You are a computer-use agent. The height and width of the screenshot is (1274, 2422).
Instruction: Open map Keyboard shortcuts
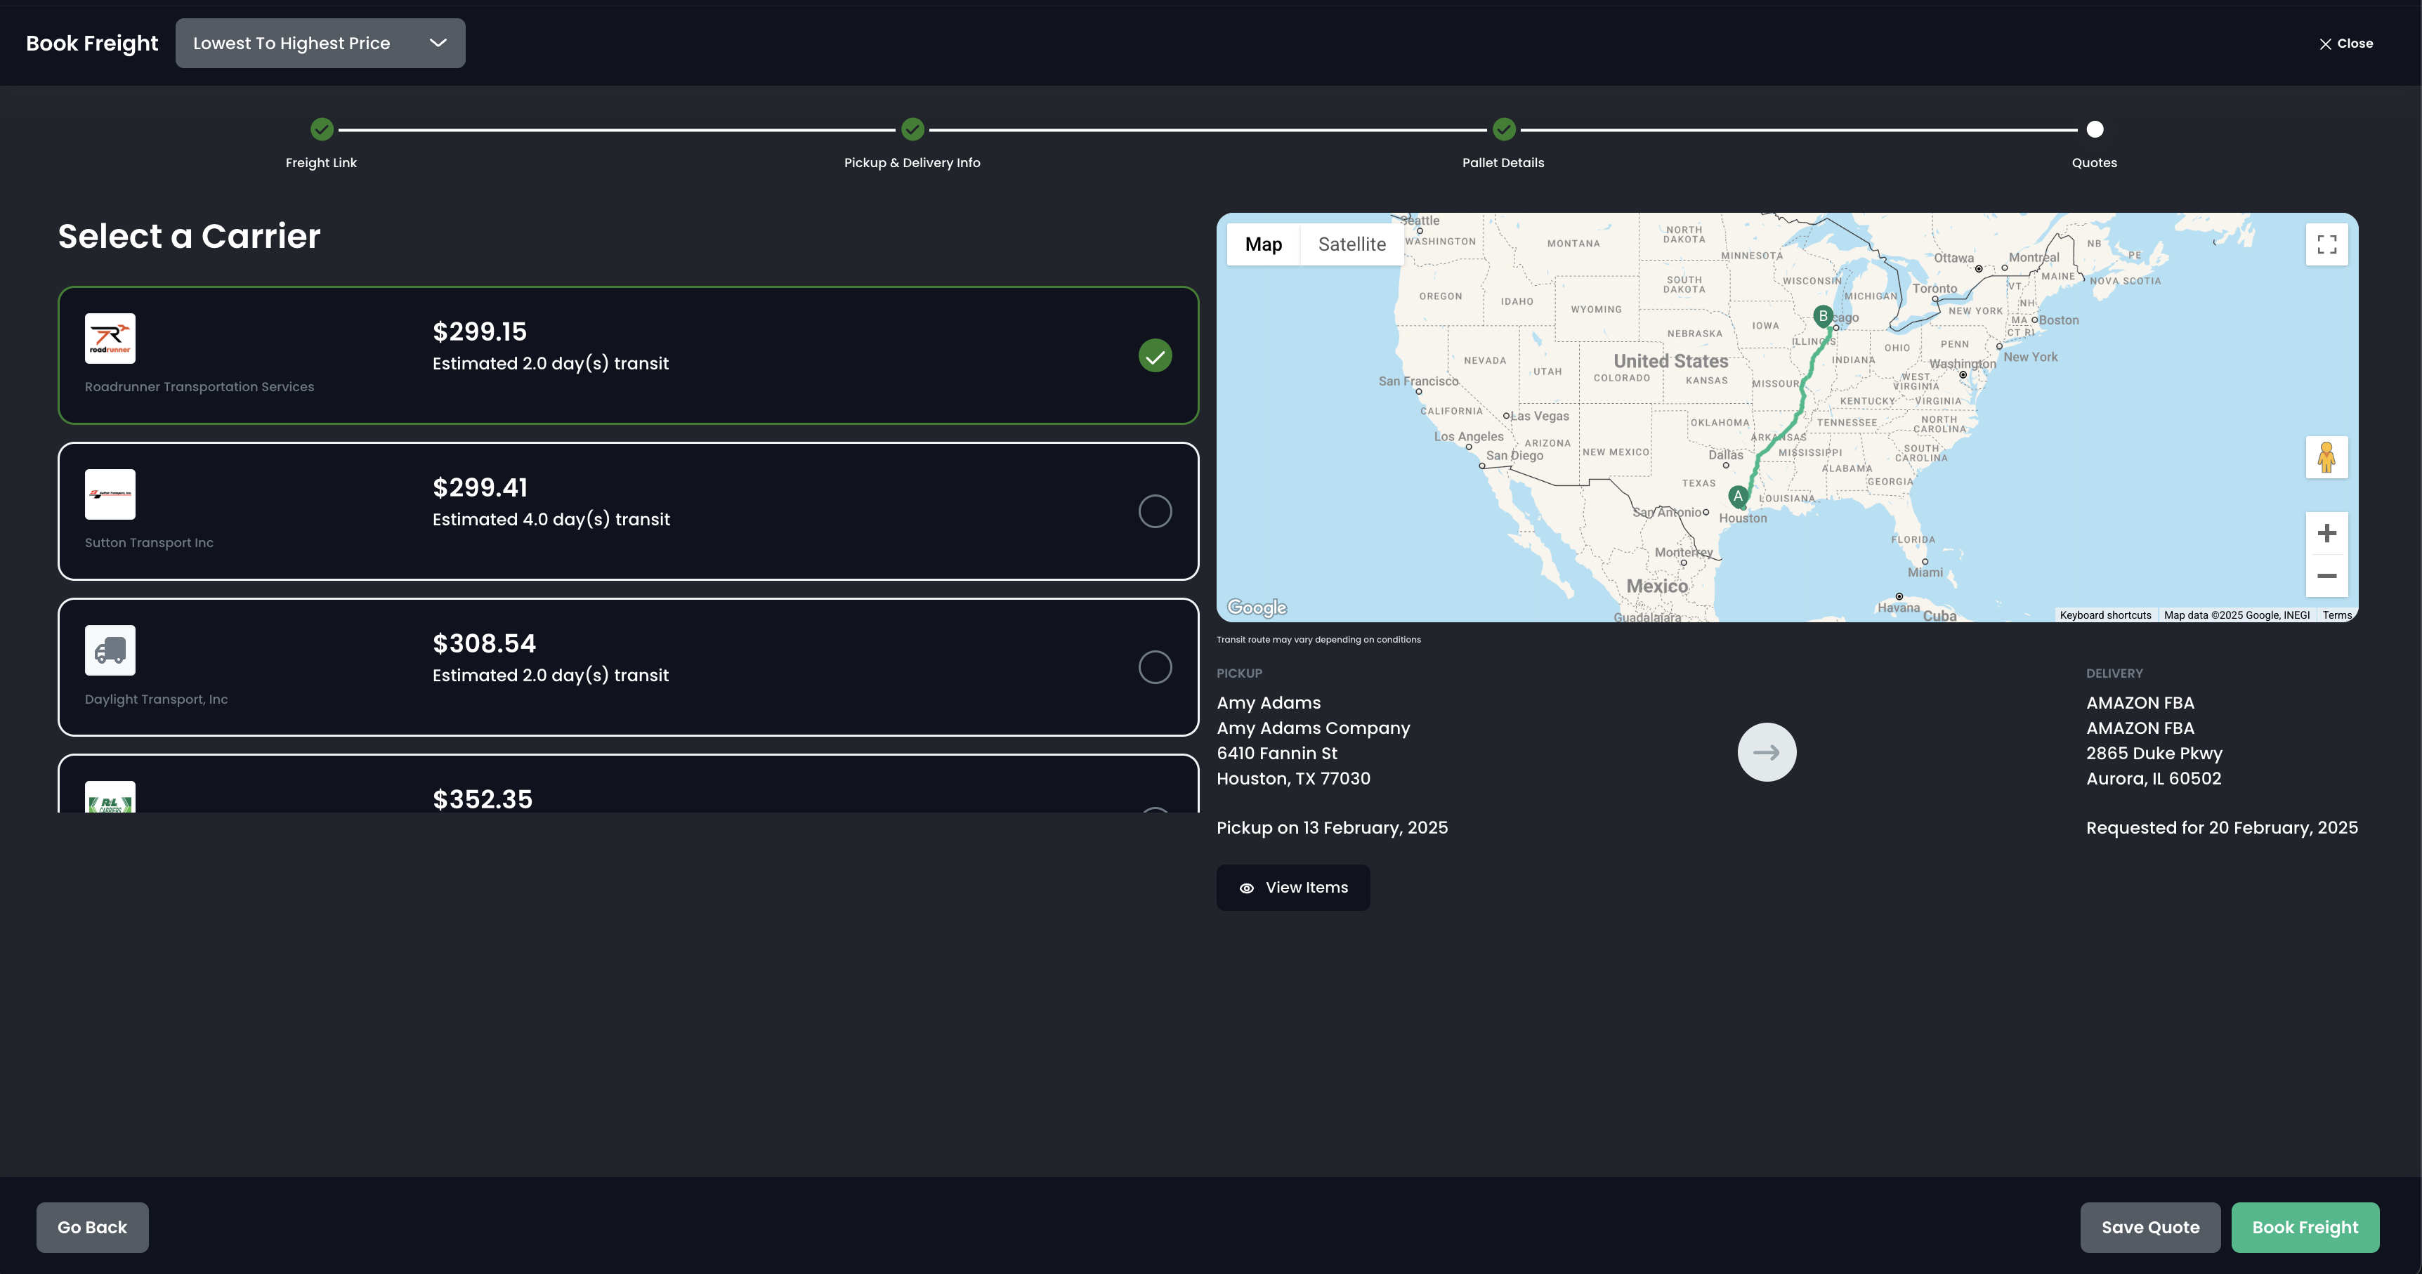(x=2105, y=615)
